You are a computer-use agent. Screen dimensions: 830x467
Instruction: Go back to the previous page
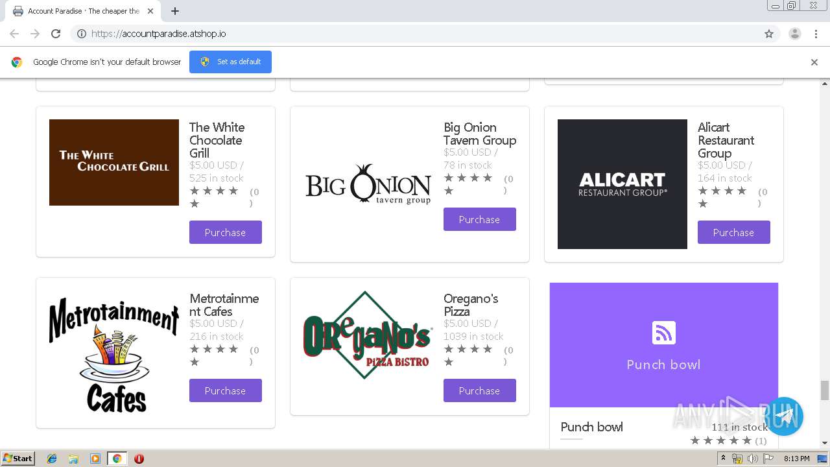(x=14, y=34)
